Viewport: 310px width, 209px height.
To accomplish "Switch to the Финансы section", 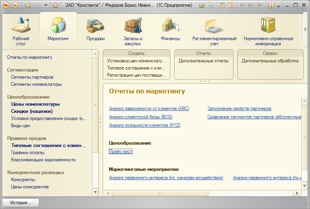I will [170, 29].
